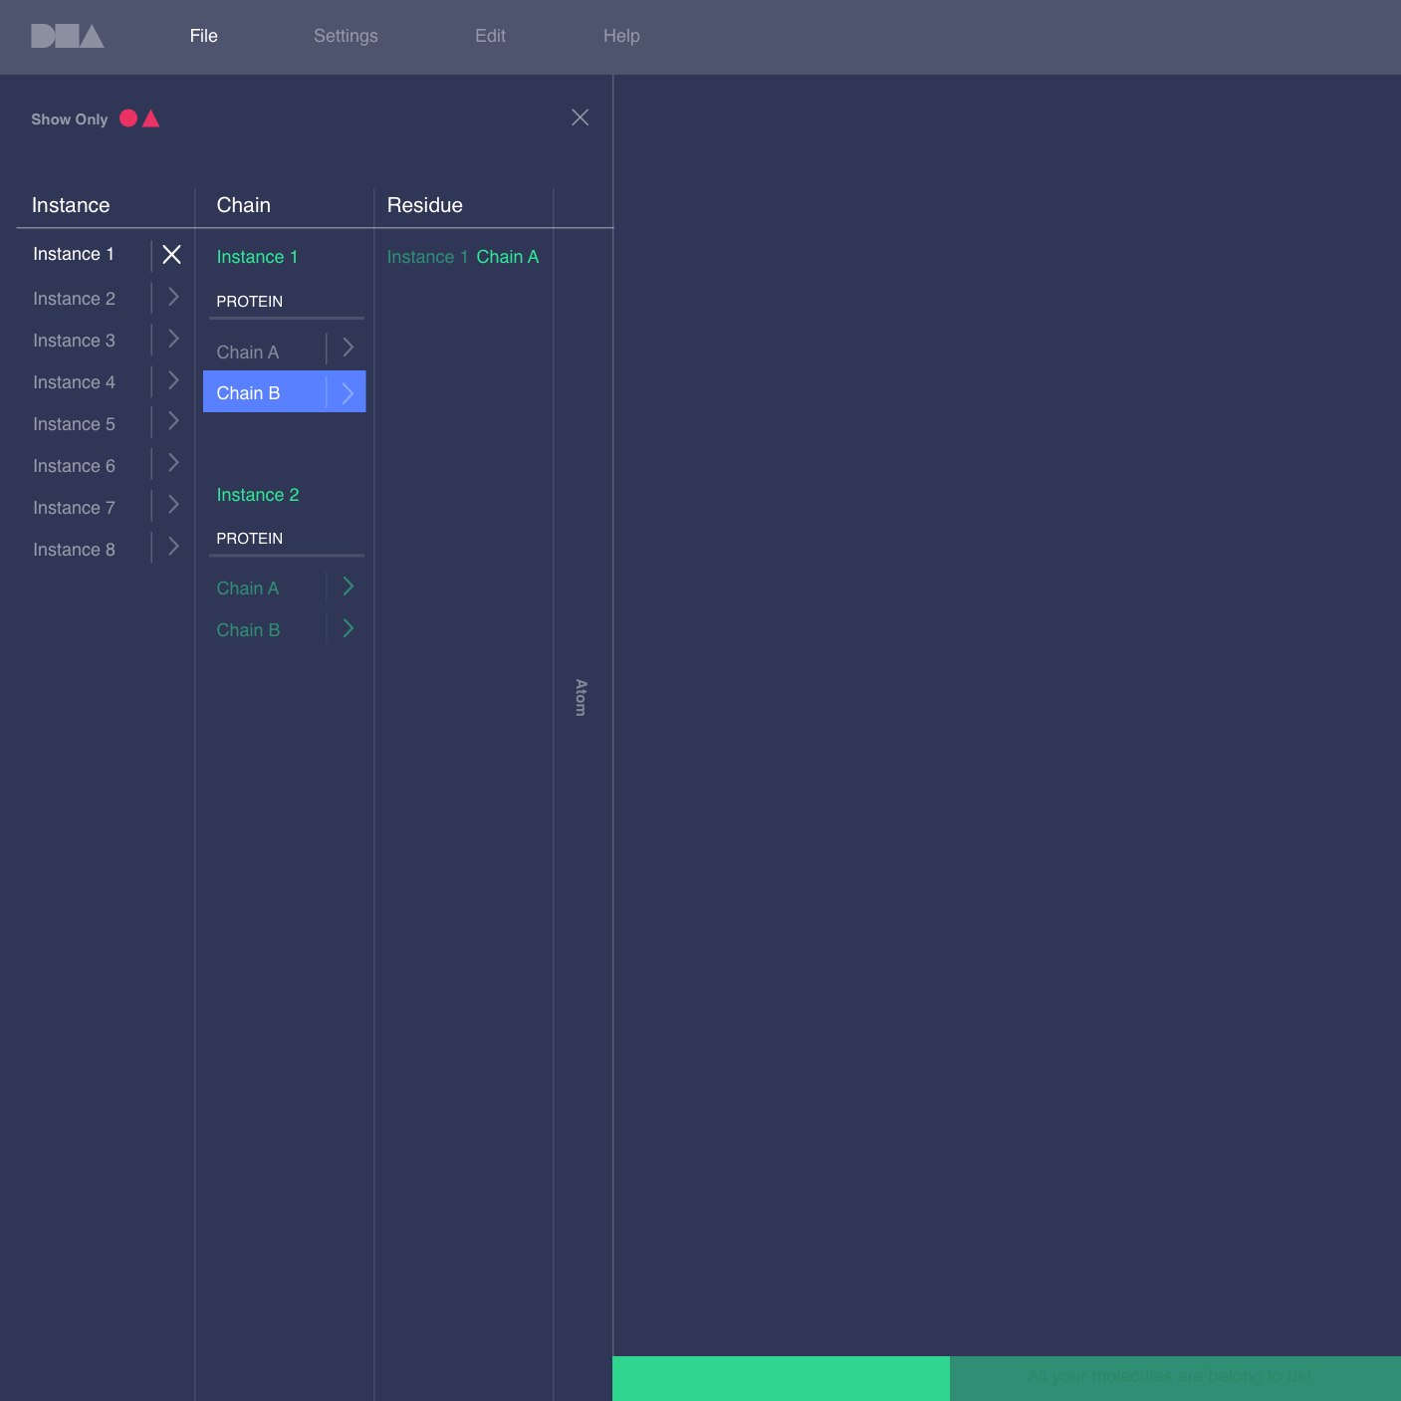Toggle the red circle Show Only filter
Viewport: 1401px width, 1401px height.
(x=128, y=118)
